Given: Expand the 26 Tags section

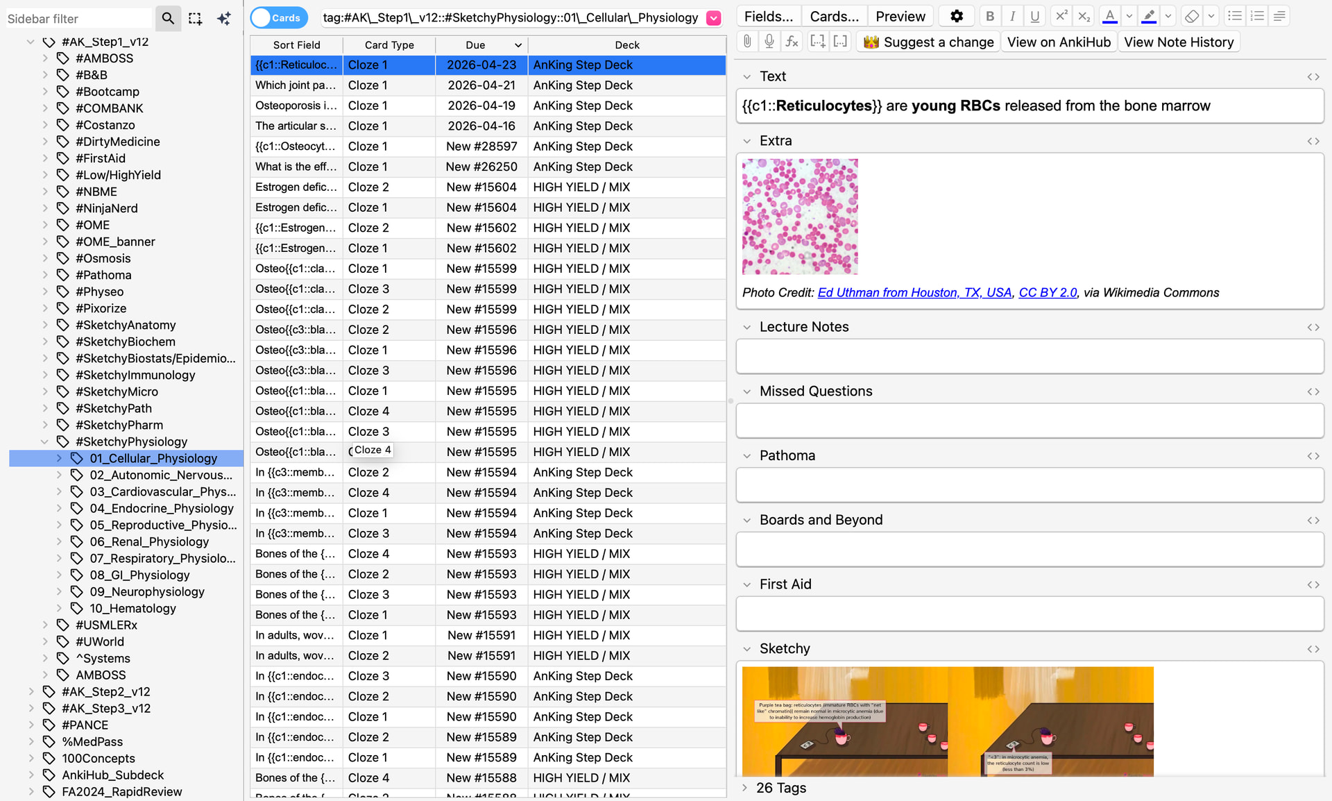Looking at the screenshot, I should [744, 788].
